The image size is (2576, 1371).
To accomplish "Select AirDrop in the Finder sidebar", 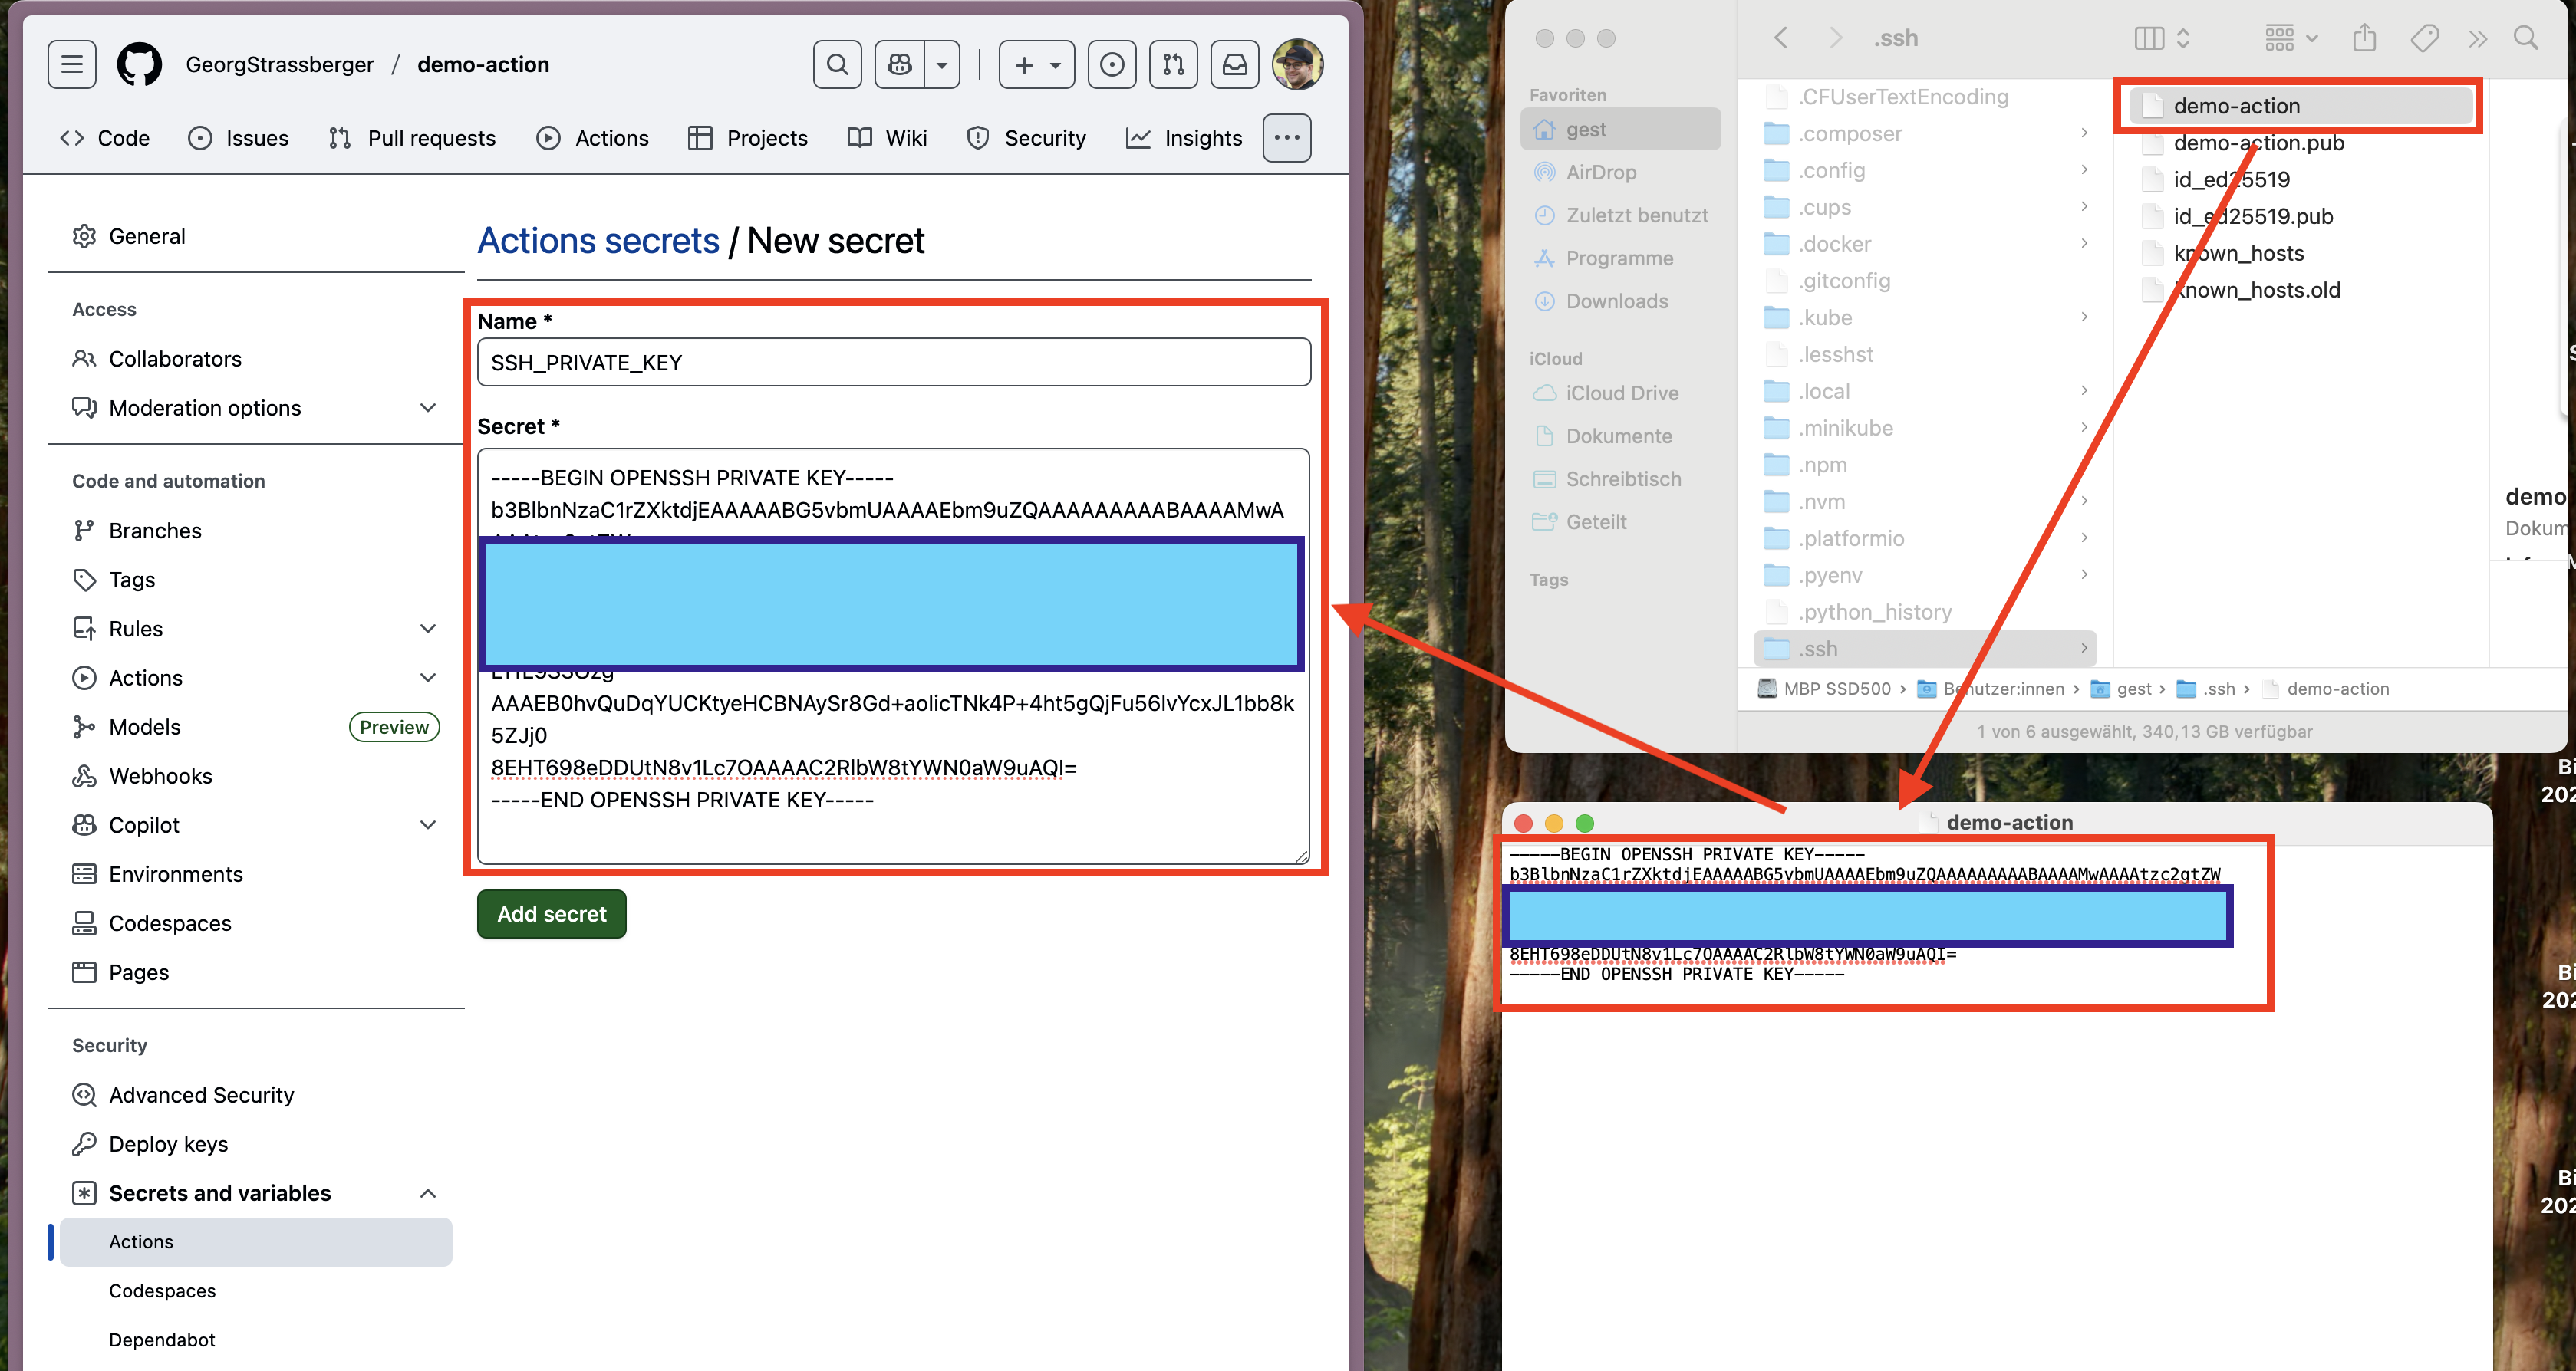I will click(x=1600, y=172).
